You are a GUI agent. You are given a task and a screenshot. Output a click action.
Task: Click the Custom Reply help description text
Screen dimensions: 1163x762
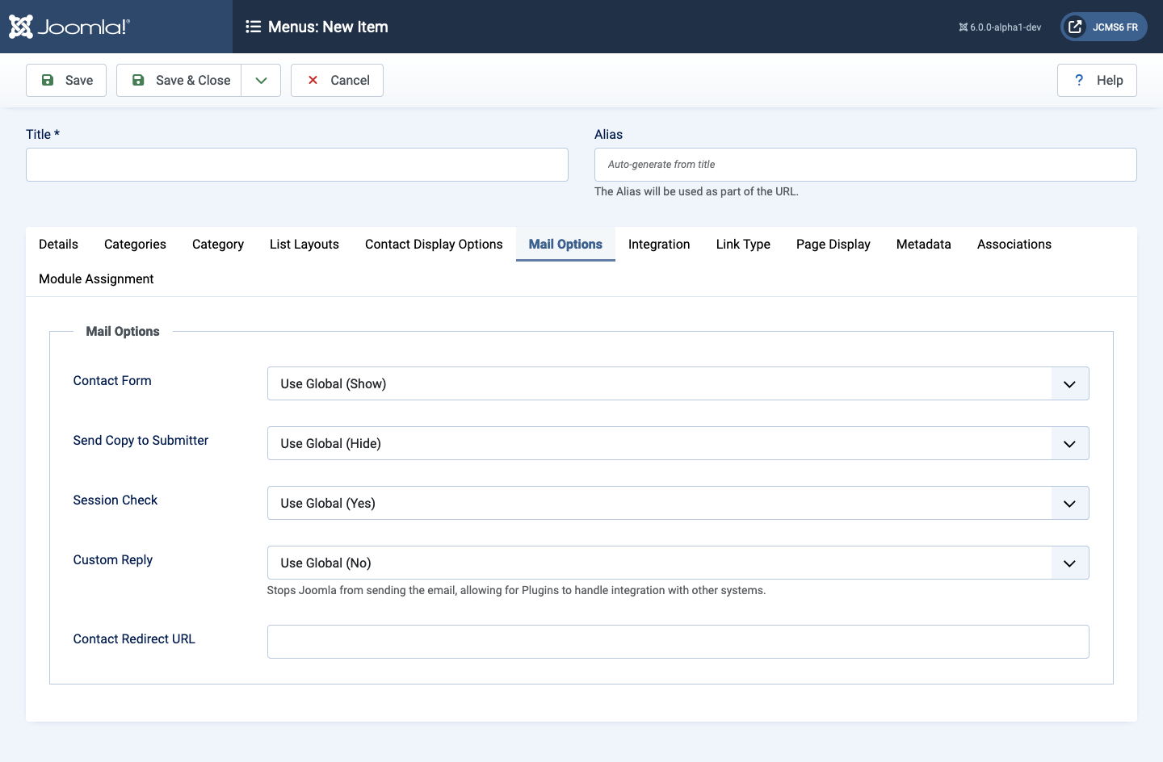516,590
